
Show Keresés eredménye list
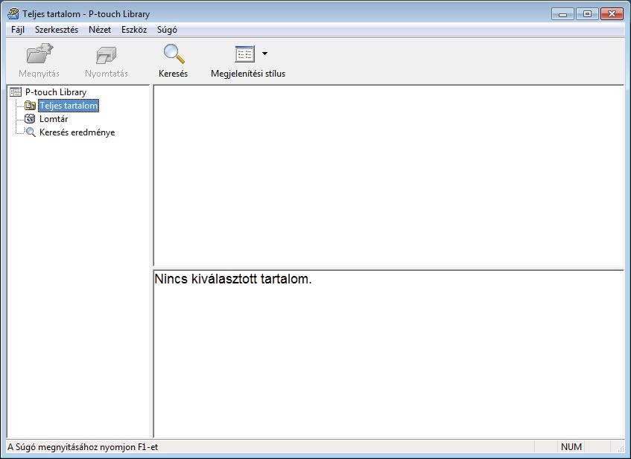77,132
